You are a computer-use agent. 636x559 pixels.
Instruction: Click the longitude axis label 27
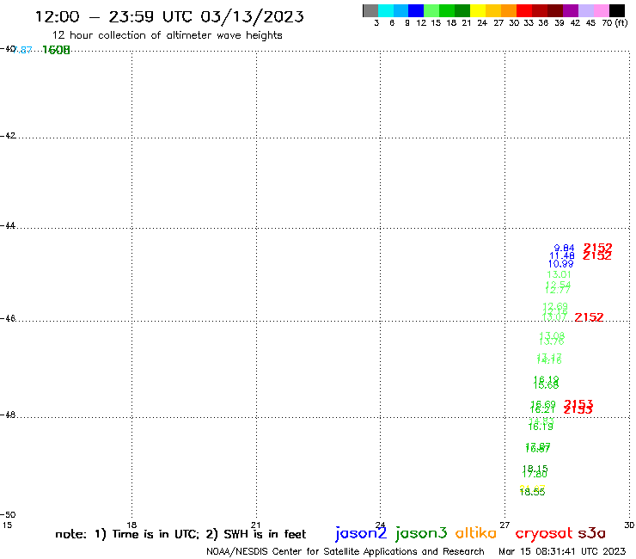point(505,525)
